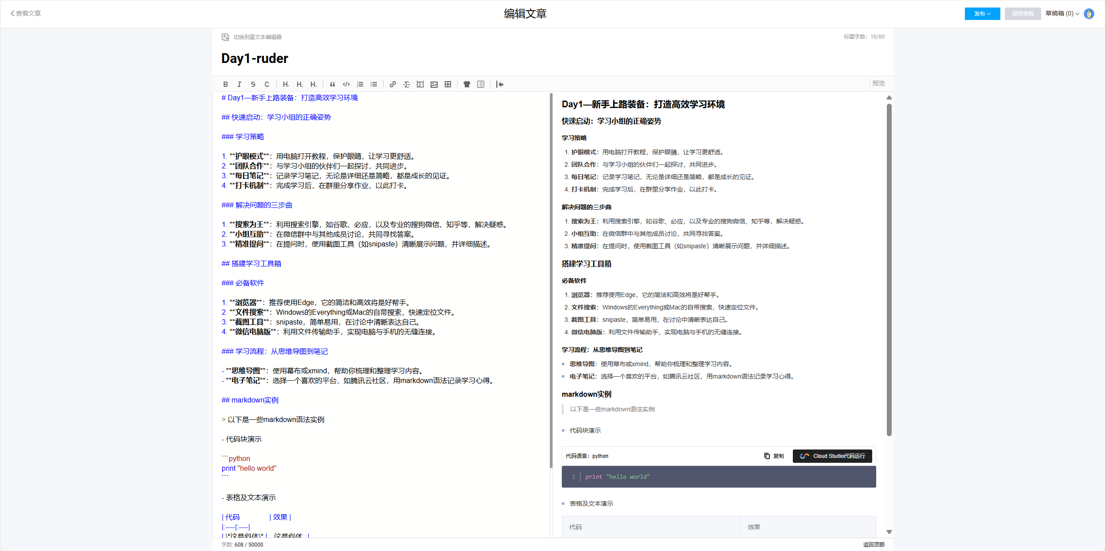Apply Heading 1 style
1105x551 pixels.
(286, 84)
